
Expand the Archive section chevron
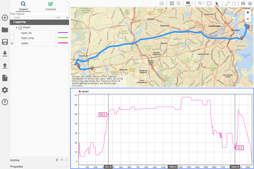66,160
